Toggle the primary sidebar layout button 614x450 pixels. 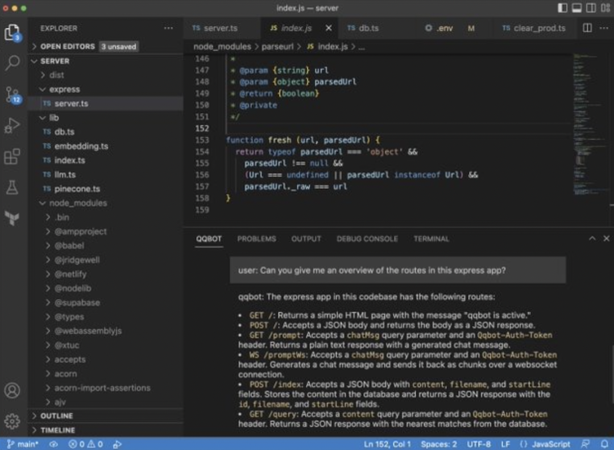point(562,8)
